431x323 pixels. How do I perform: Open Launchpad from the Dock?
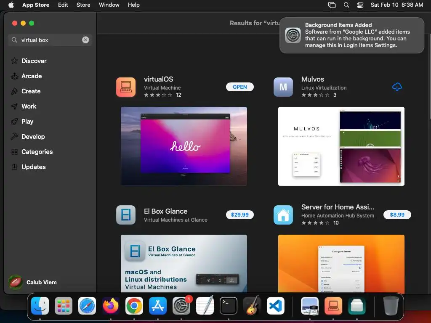64,306
